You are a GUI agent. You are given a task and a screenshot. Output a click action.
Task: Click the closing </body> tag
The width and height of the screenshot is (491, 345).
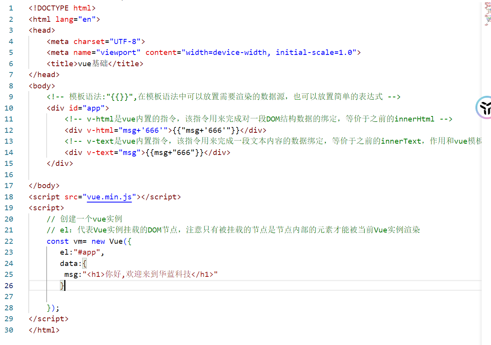[44, 185]
